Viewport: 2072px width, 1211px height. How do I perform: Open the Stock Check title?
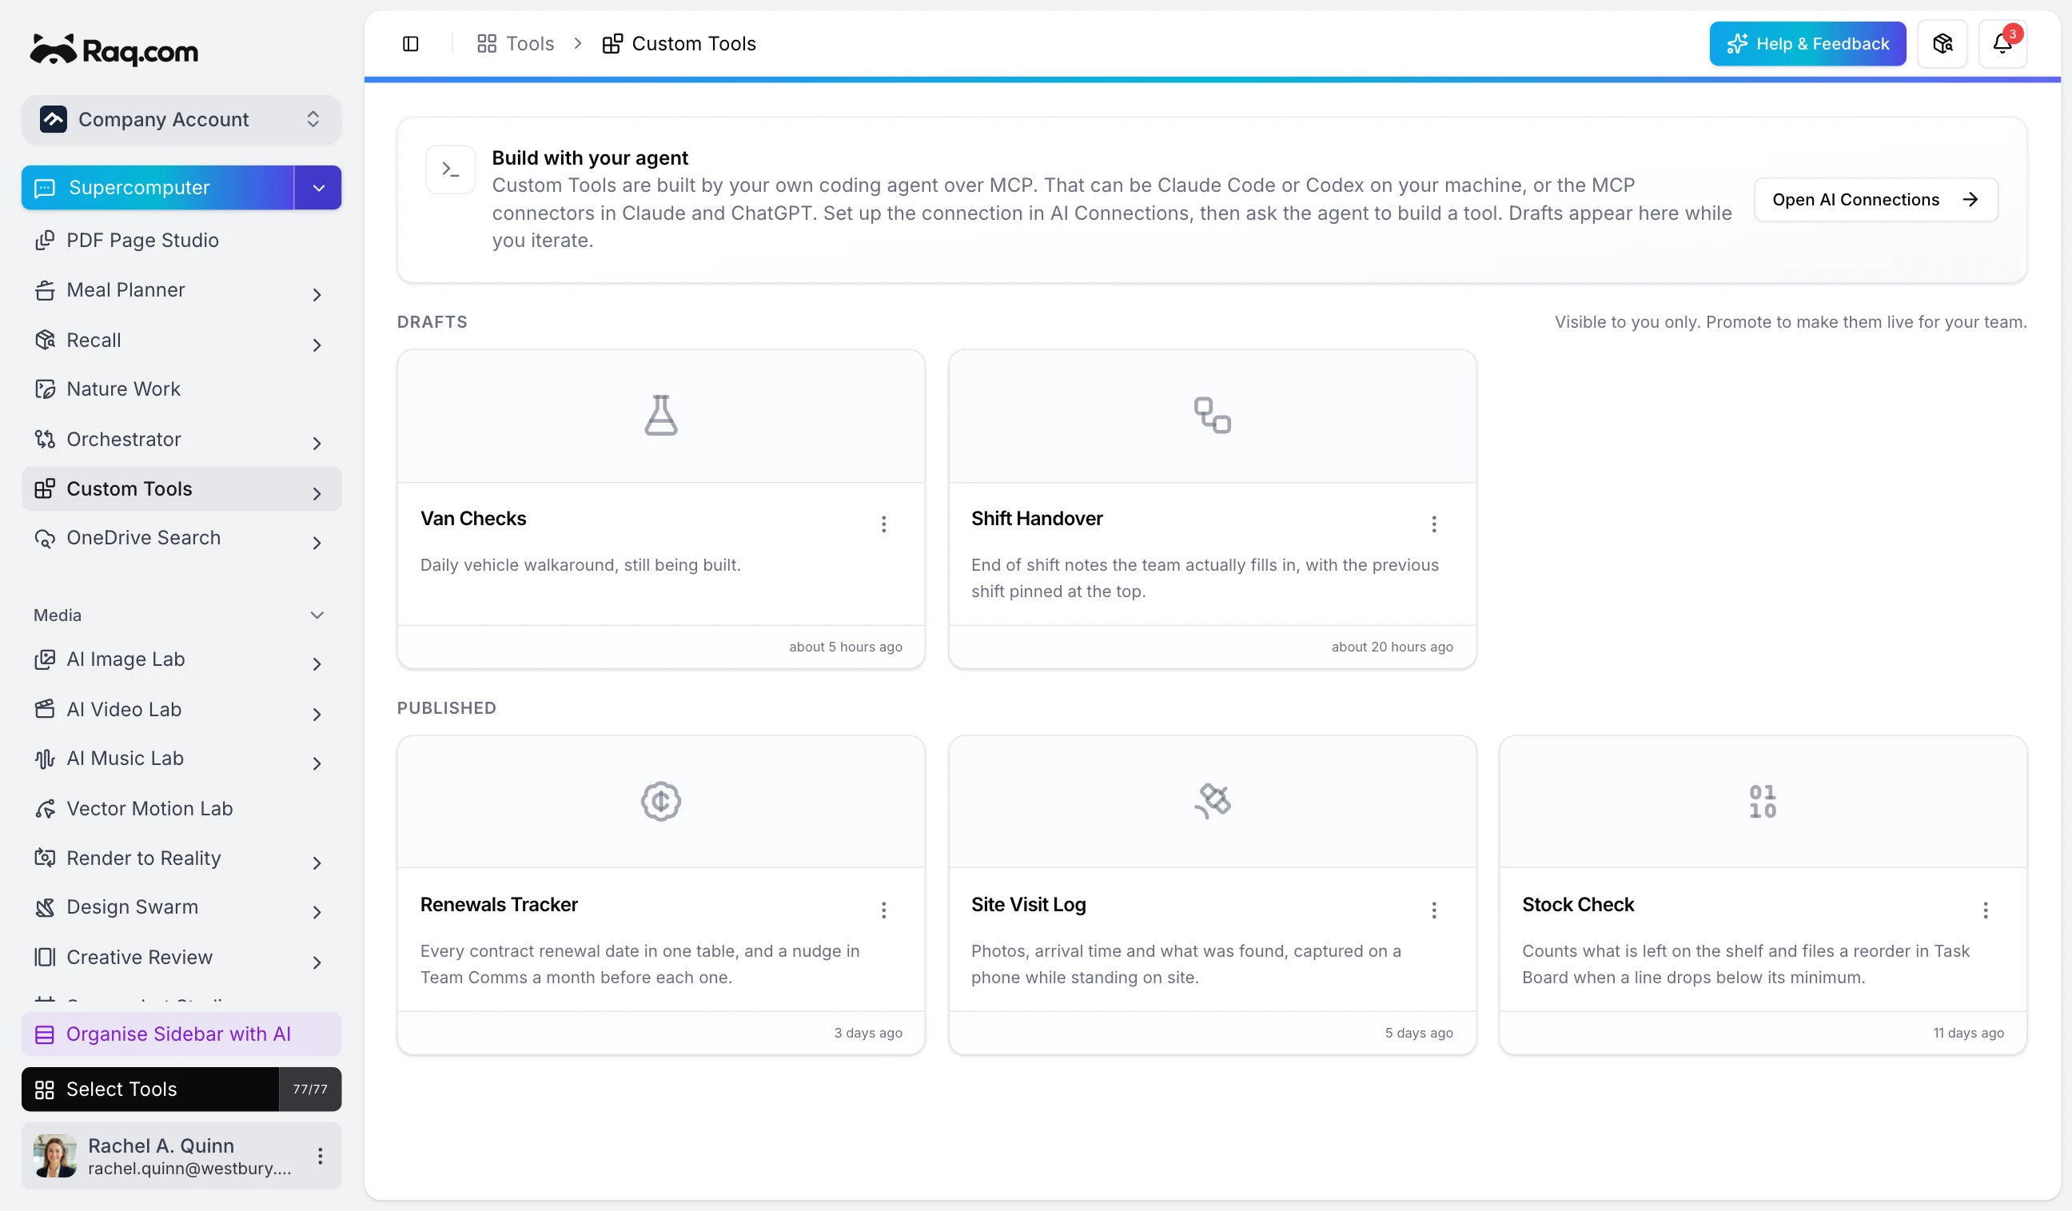click(x=1577, y=903)
